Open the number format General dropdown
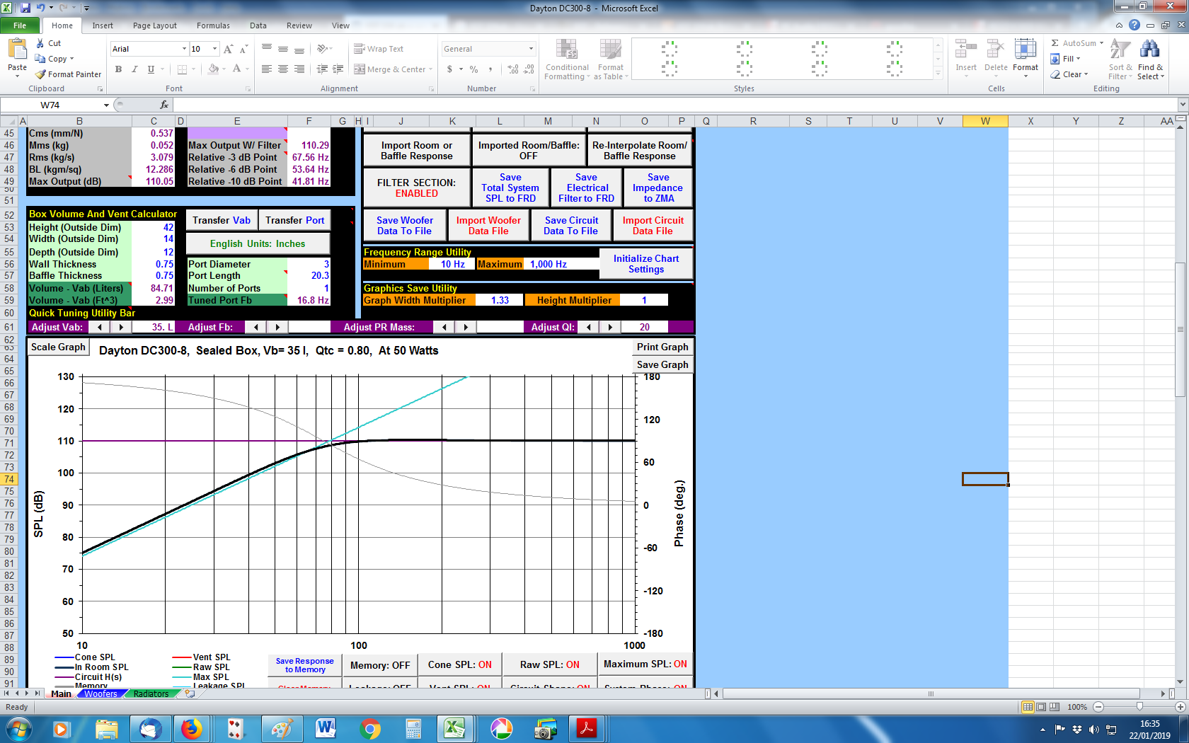Viewport: 1189px width, 743px height. coord(531,49)
